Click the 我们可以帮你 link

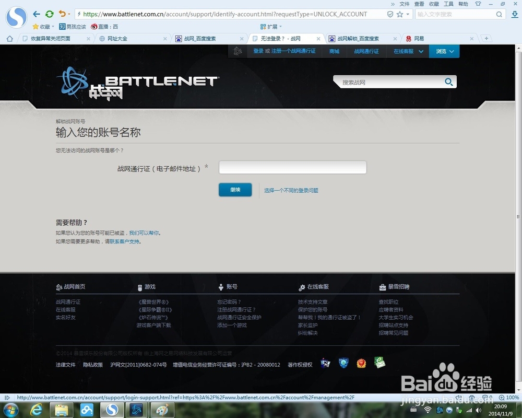[x=144, y=233]
